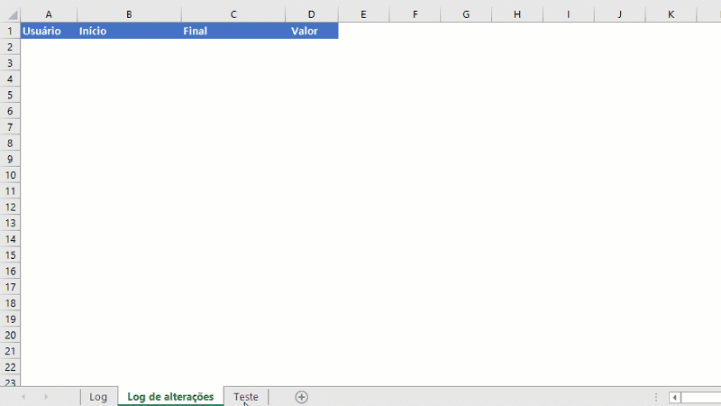Select row 22 header
The width and height of the screenshot is (721, 406).
point(10,367)
